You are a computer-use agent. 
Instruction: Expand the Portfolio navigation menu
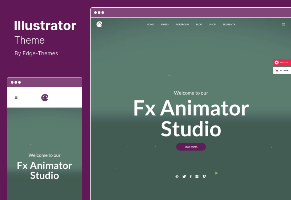point(182,24)
